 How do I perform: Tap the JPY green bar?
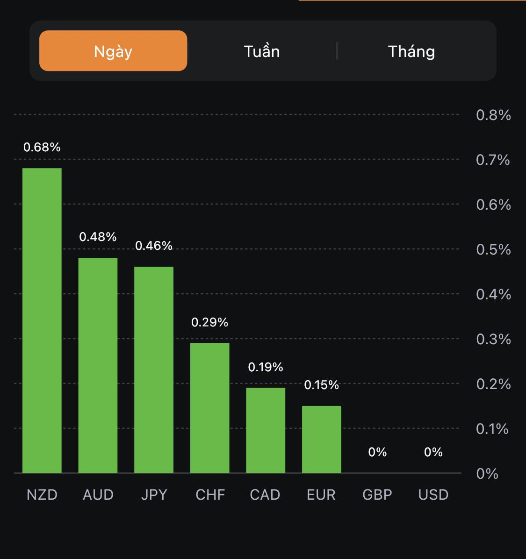coord(154,370)
